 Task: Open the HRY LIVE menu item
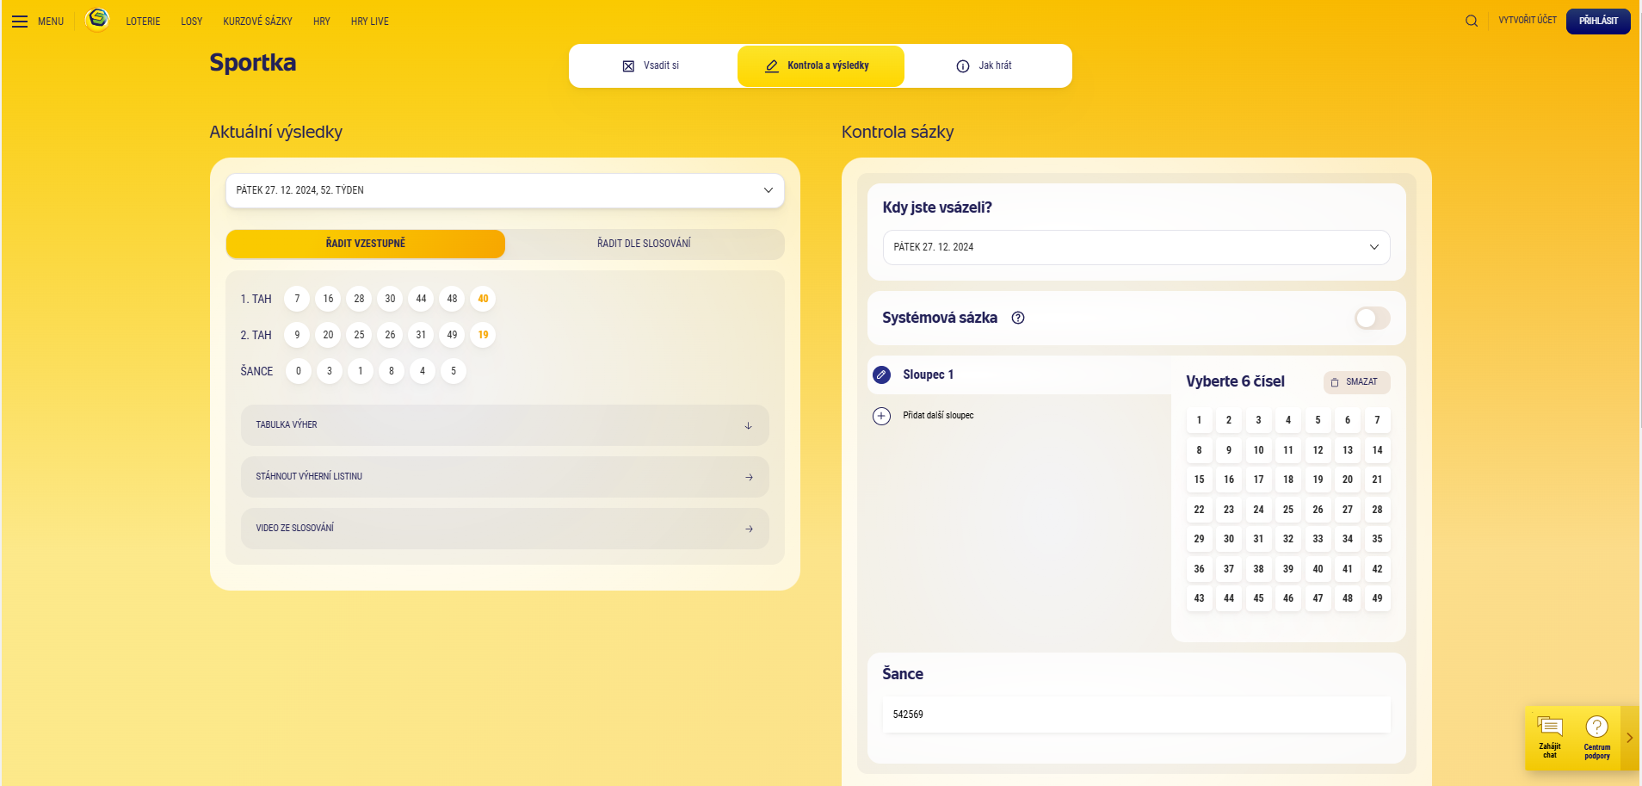click(370, 22)
